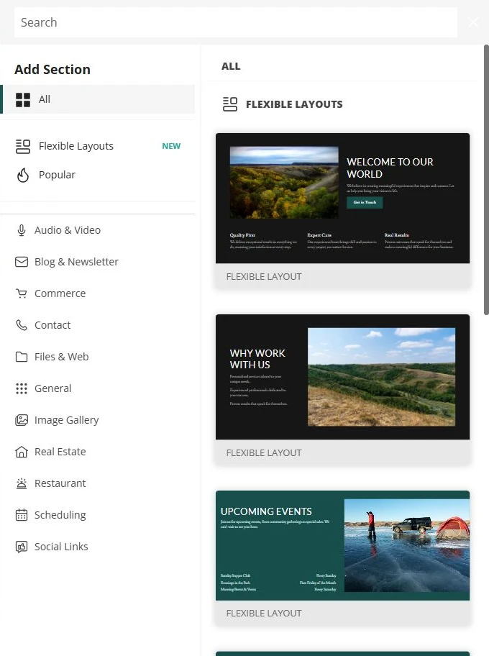The height and width of the screenshot is (656, 489).
Task: Click the FLEXIBLE LAYOUTS section heading
Action: coord(294,104)
